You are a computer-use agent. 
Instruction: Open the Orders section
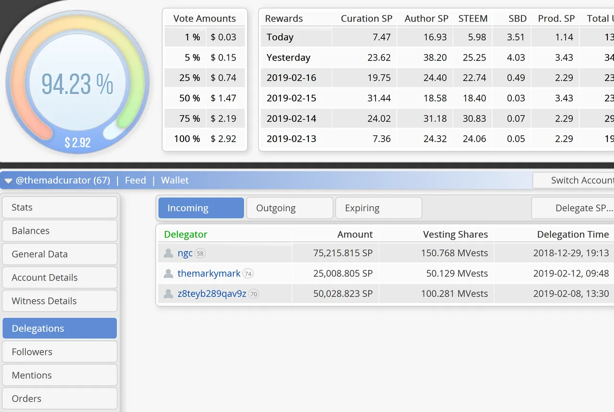tap(60, 399)
